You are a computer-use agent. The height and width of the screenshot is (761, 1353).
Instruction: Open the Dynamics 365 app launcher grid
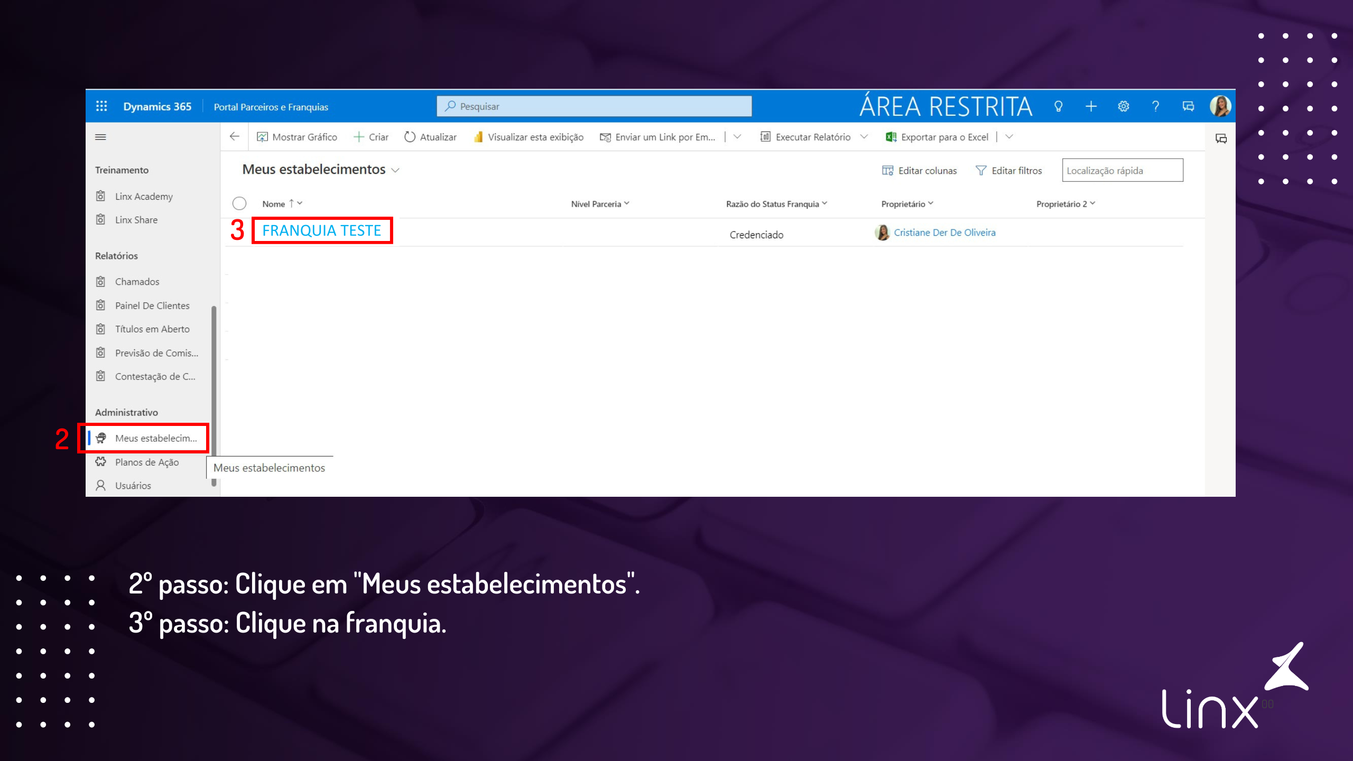point(101,106)
